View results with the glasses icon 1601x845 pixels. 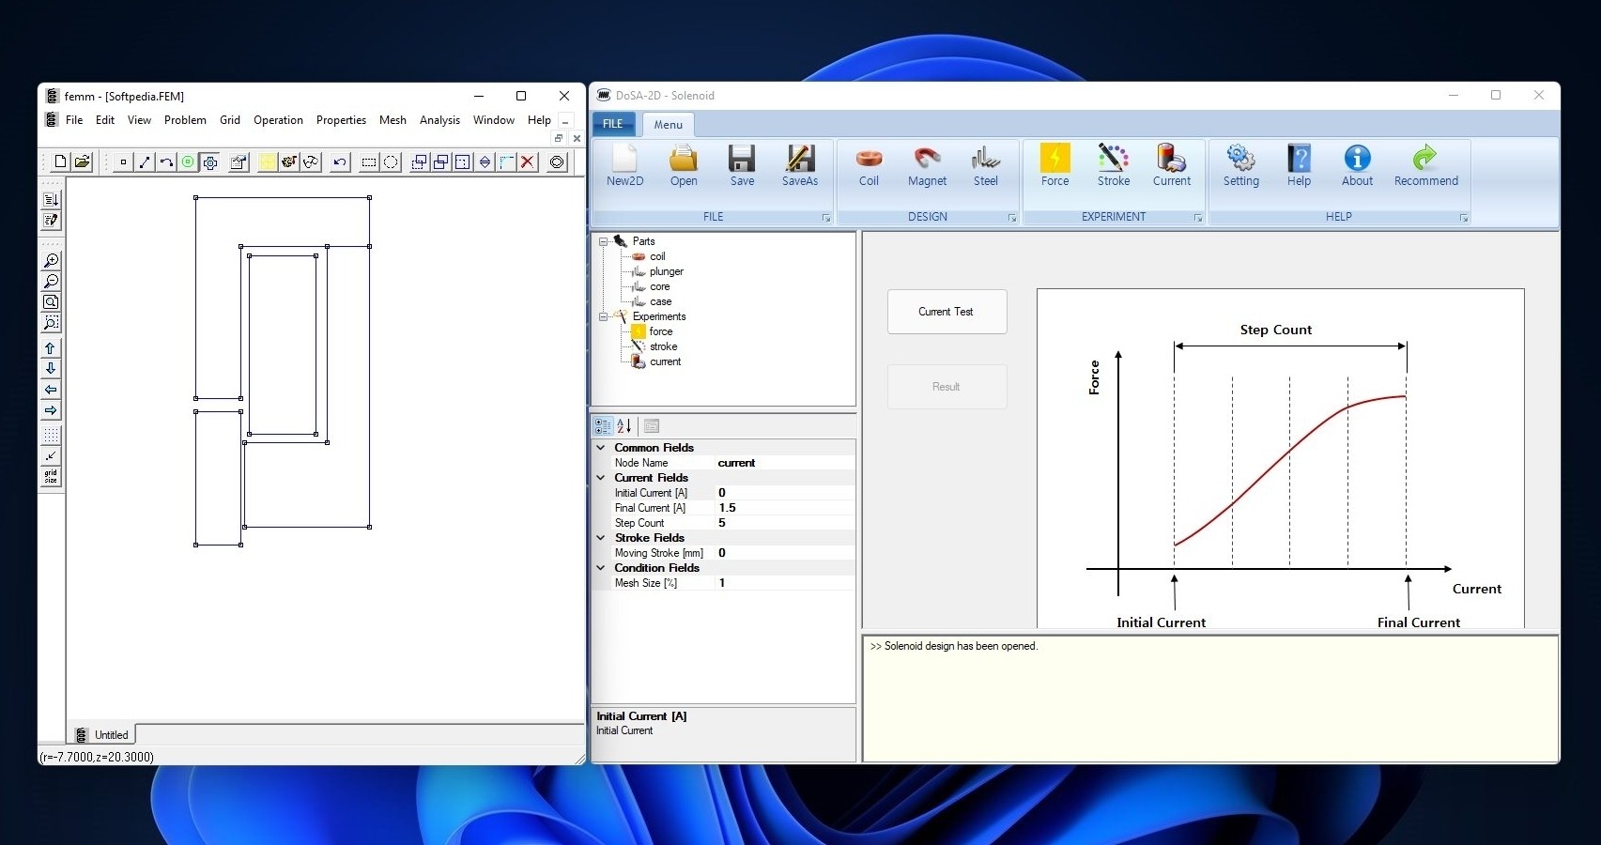coord(311,161)
